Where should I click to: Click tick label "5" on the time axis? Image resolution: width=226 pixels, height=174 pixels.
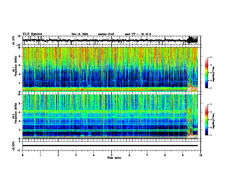pos(112,155)
